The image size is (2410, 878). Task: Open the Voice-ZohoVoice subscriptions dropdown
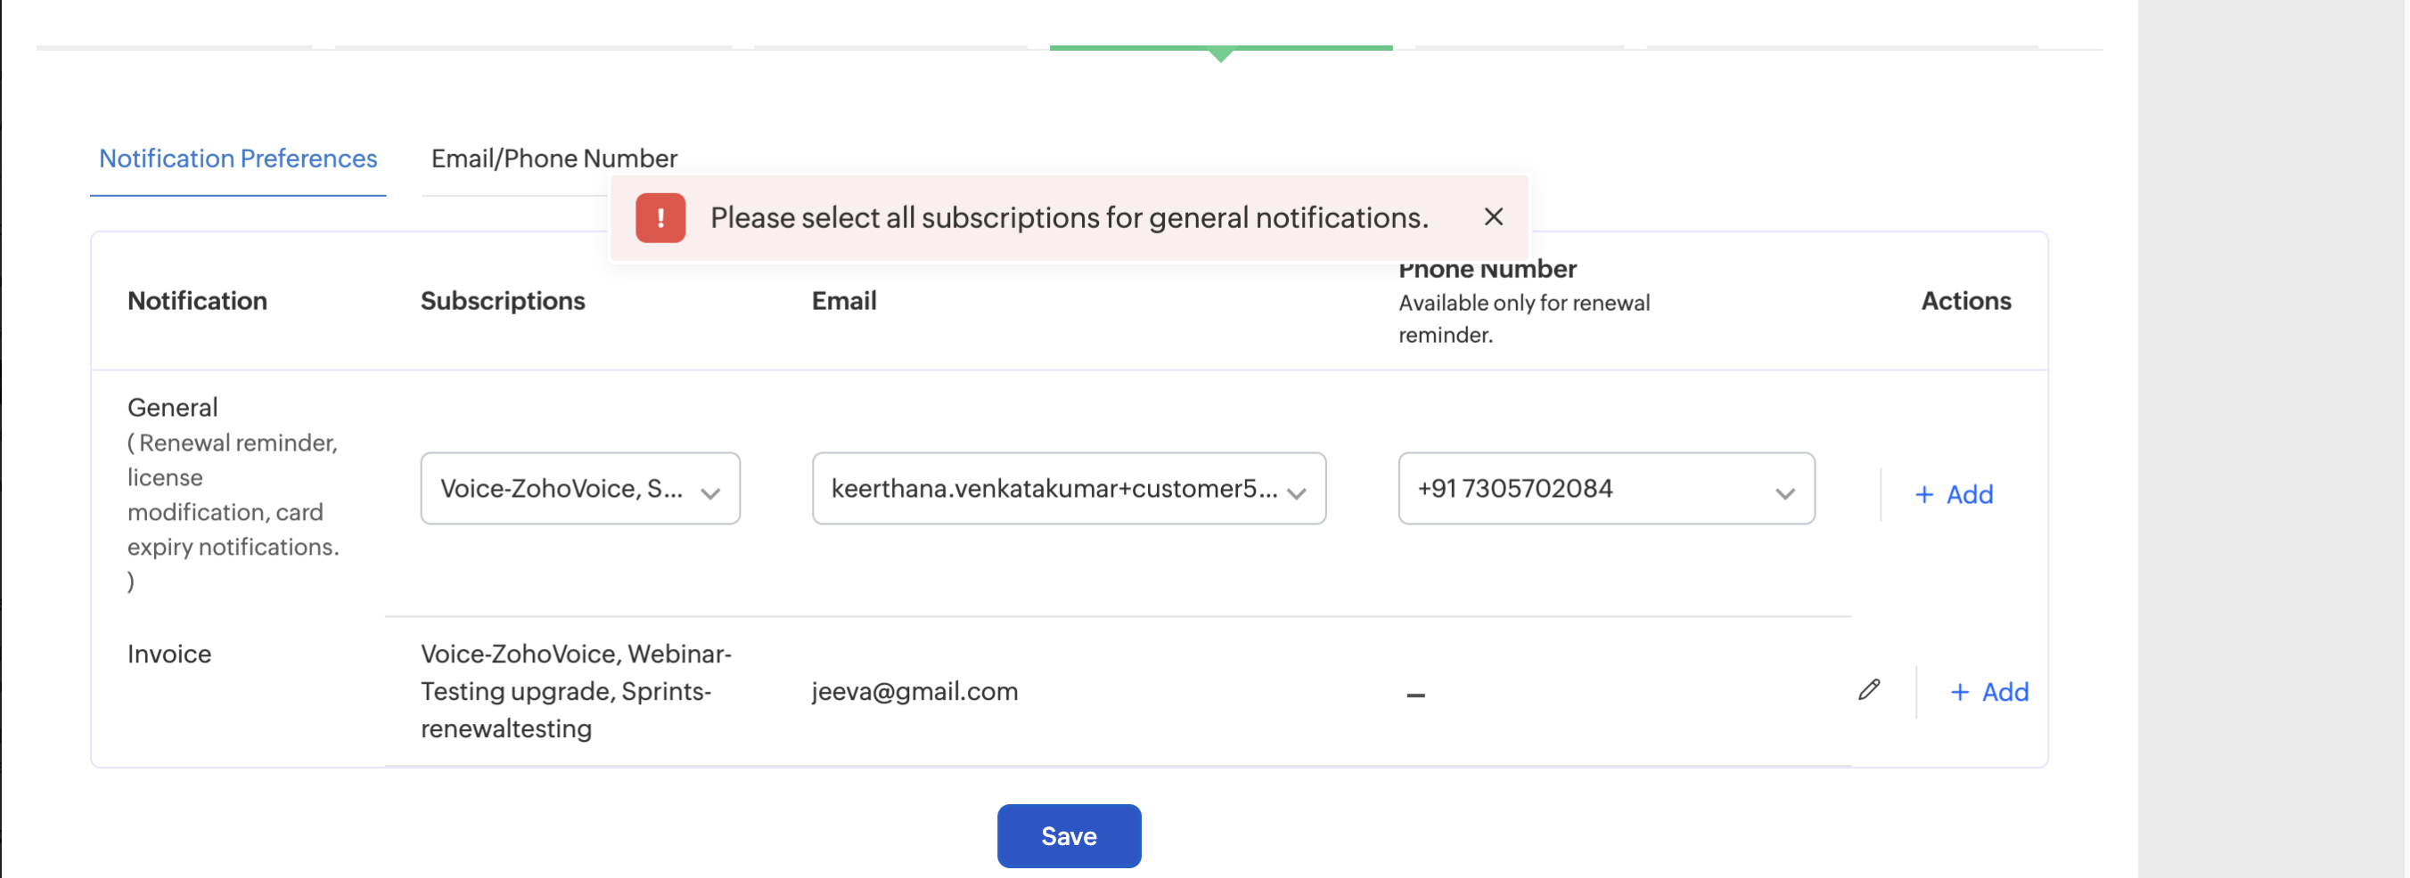(580, 489)
